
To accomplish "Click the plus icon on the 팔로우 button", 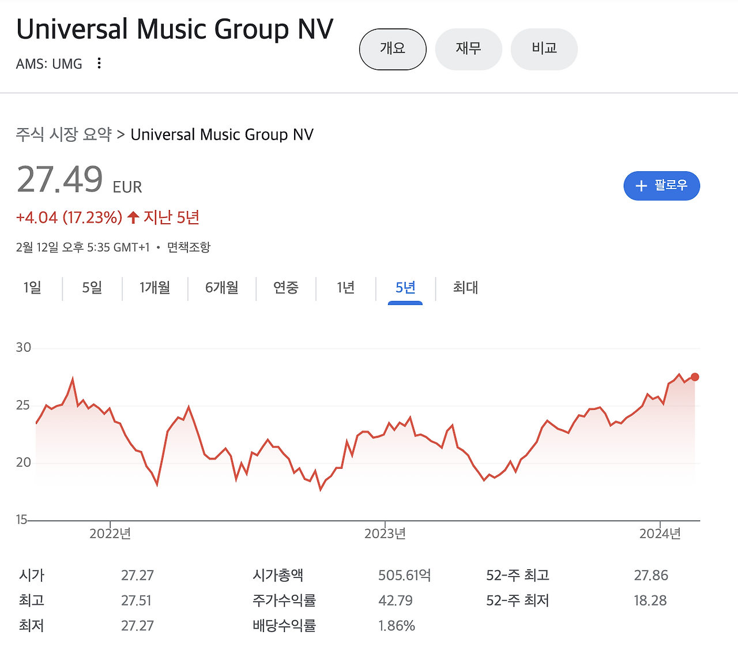I will tap(642, 186).
